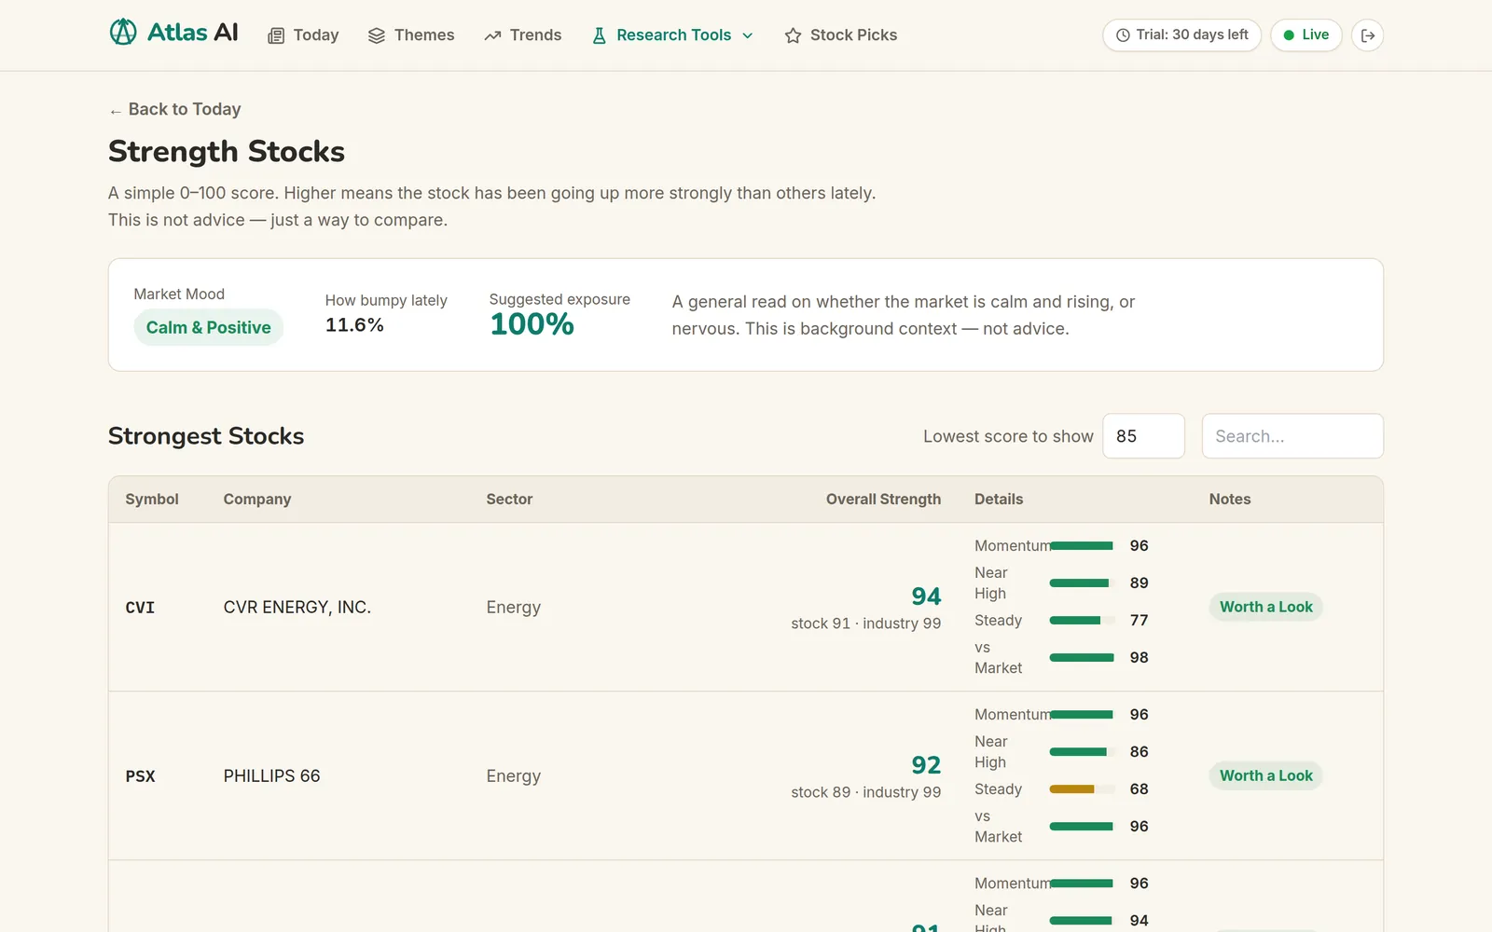Click PSX Near High strength bar
1492x932 pixels.
(1082, 752)
